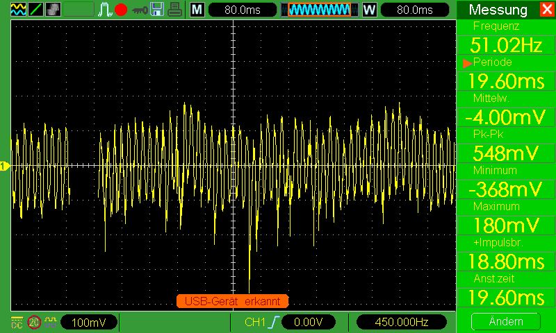Click the W window timebase icon

369,10
